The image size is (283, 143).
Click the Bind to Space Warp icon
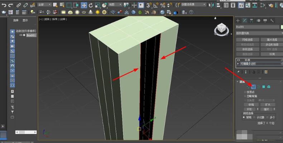(x=33, y=5)
